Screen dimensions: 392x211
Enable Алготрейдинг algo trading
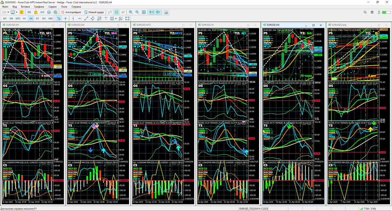(71, 12)
